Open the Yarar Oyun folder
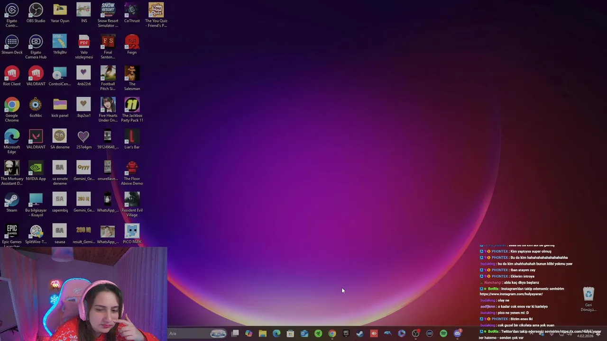 60,13
